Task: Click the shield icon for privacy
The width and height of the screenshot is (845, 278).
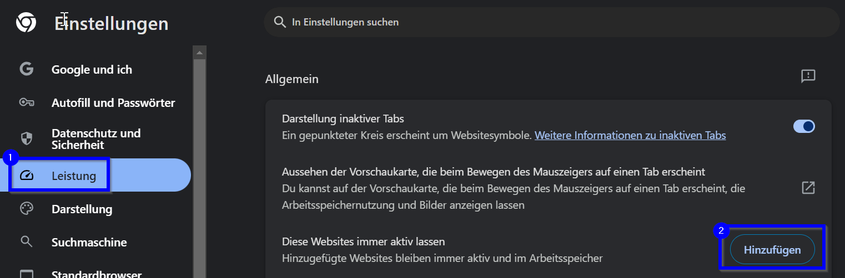Action: (x=26, y=138)
